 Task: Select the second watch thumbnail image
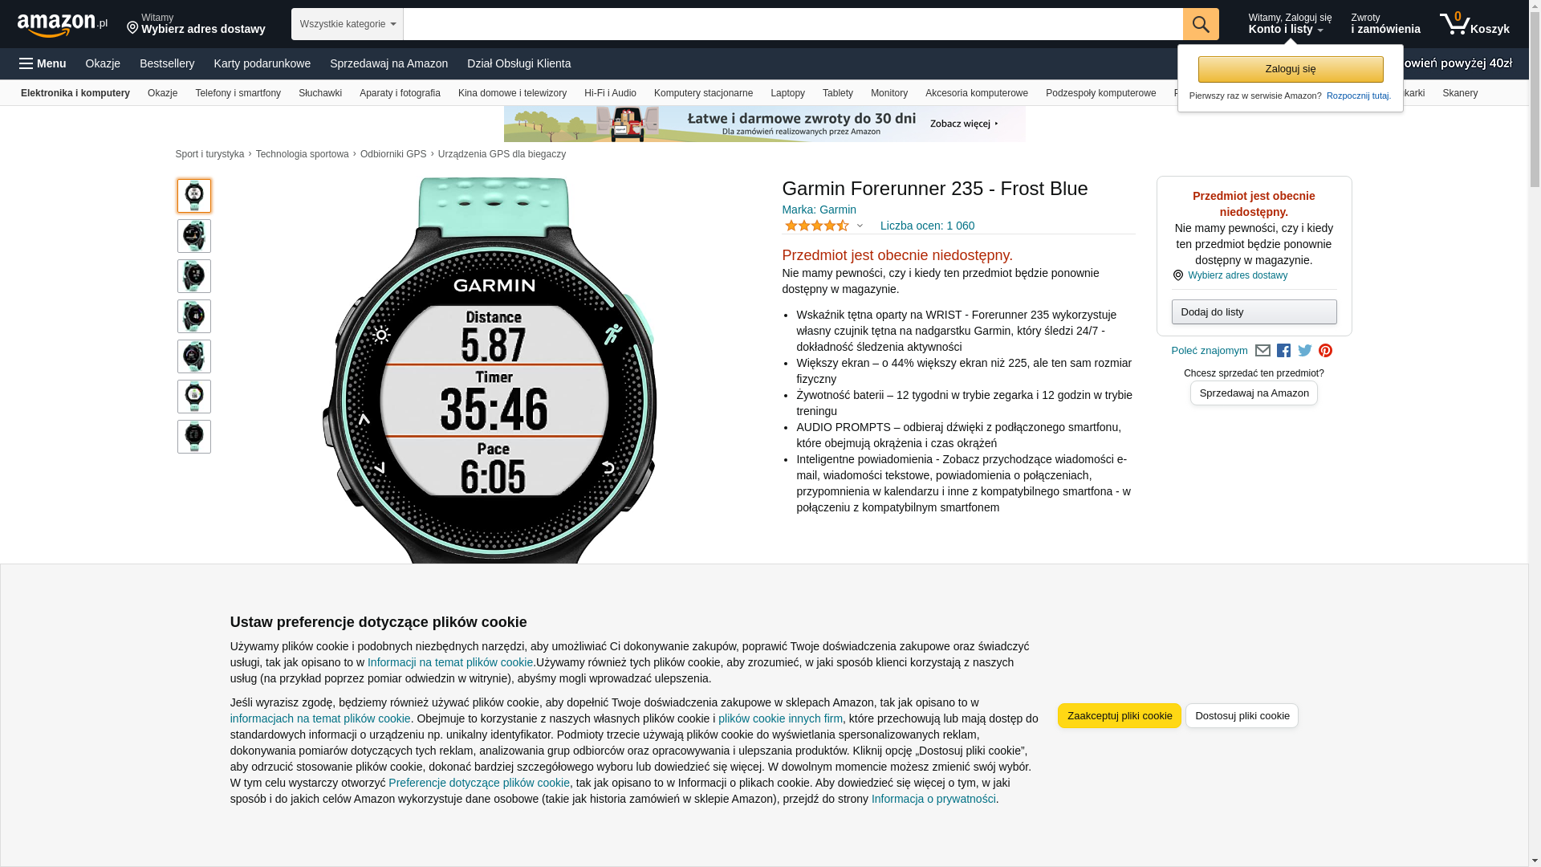tap(194, 236)
